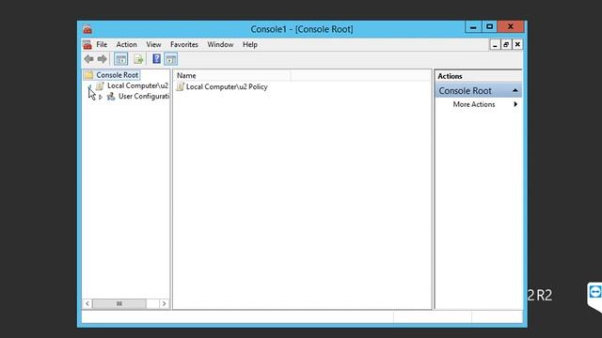
Task: Open the Window menu
Action: (x=220, y=44)
